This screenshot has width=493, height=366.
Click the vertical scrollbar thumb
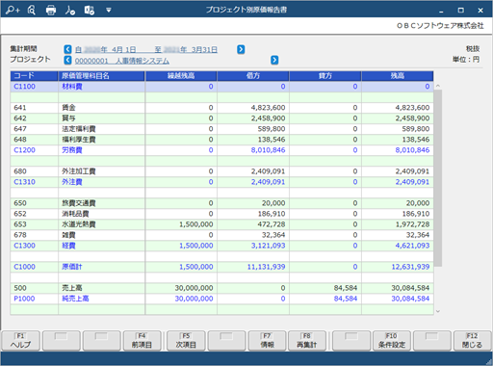pos(438,178)
